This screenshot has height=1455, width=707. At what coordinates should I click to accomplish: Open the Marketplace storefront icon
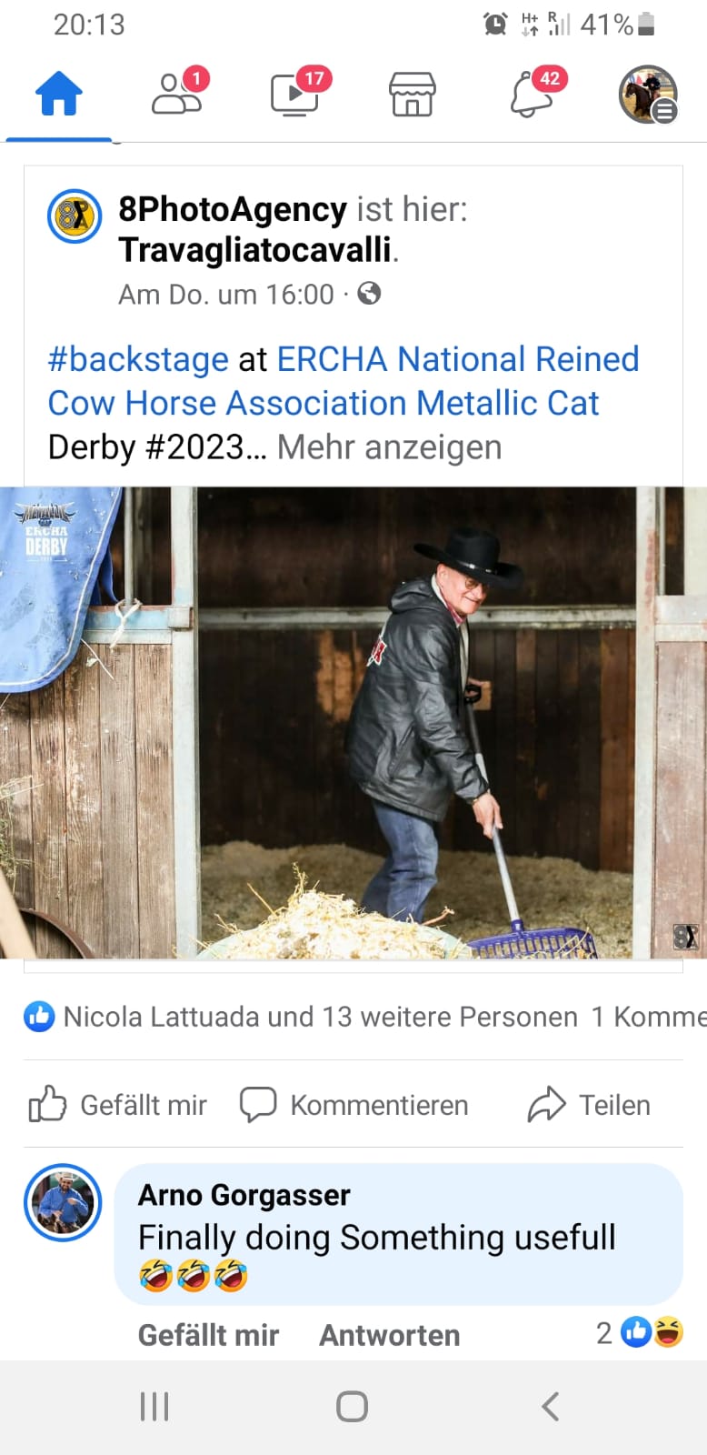413,94
